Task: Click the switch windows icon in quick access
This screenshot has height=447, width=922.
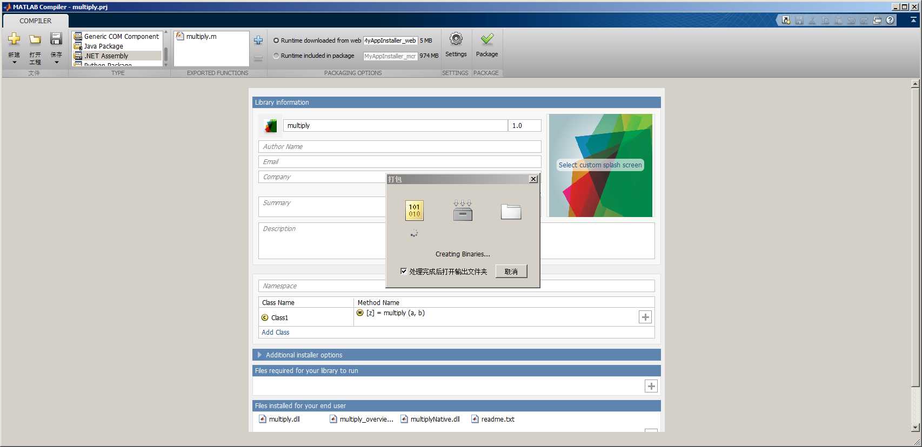Action: click(x=877, y=21)
